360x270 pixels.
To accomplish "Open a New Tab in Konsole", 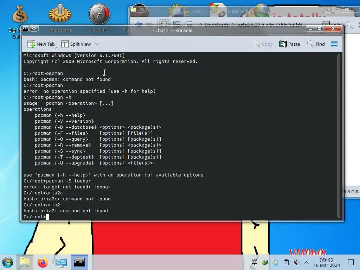I will [41, 44].
